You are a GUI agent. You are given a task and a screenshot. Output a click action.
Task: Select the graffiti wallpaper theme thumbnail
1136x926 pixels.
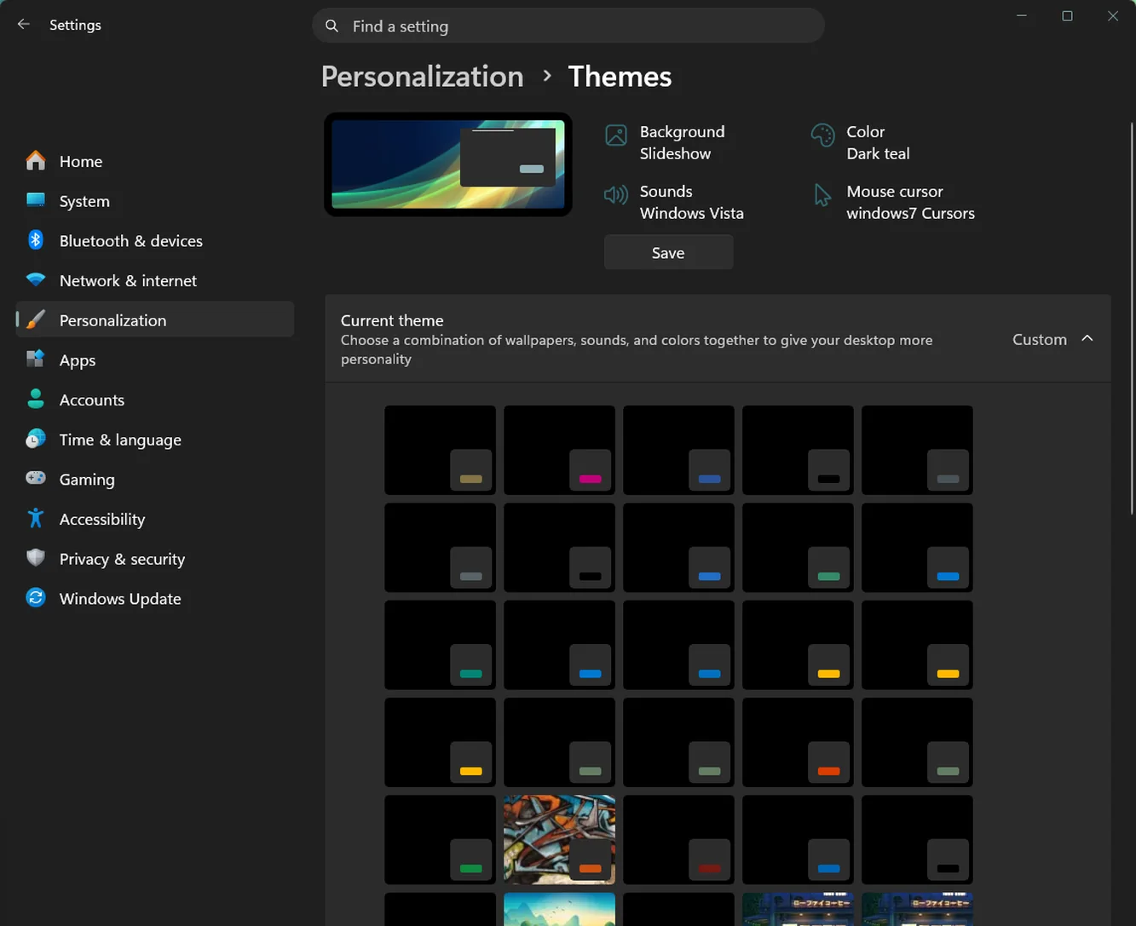tap(559, 840)
